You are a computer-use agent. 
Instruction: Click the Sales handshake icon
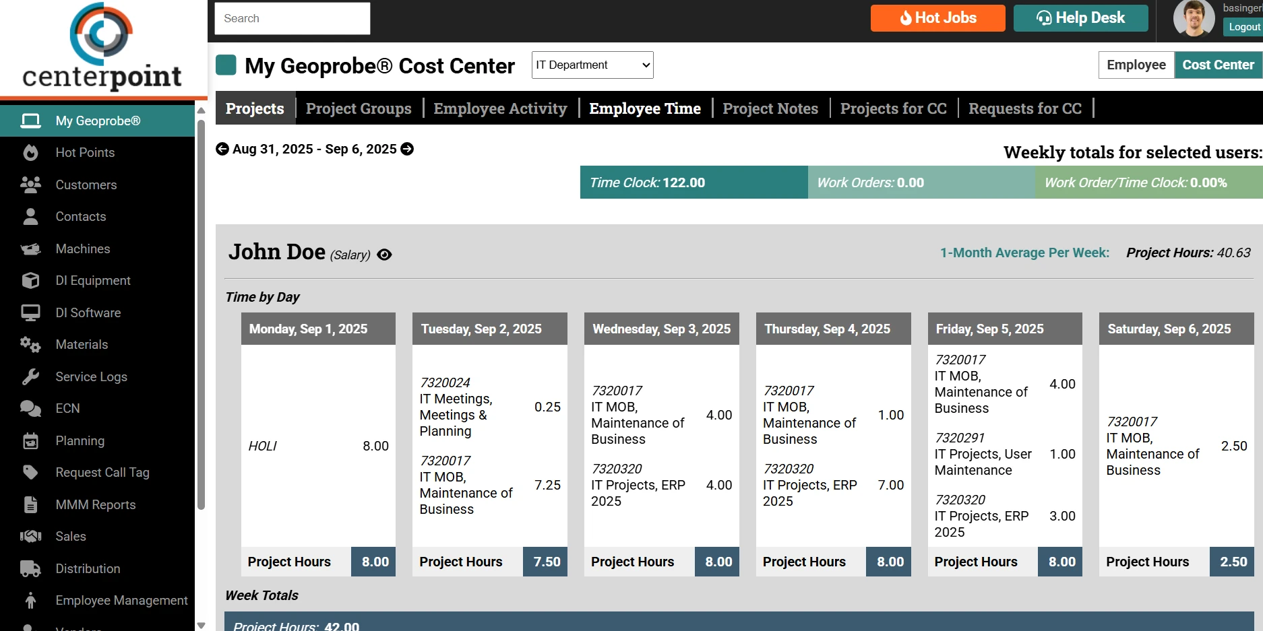click(30, 536)
